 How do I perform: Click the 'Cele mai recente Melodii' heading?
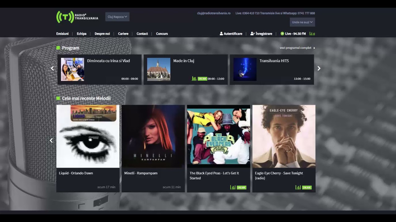[86, 98]
